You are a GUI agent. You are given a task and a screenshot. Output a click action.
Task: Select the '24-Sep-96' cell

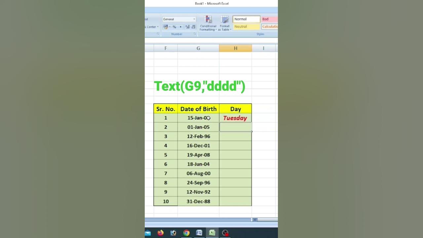click(x=198, y=183)
